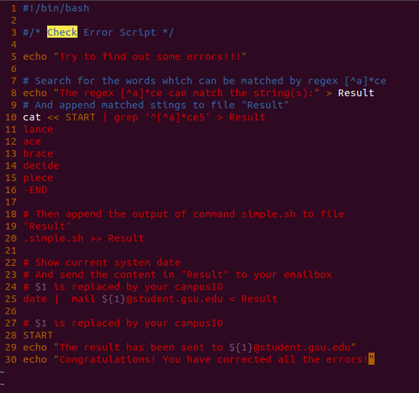Image resolution: width=419 pixels, height=393 pixels.
Task: Click START on line 28
Action: point(38,335)
